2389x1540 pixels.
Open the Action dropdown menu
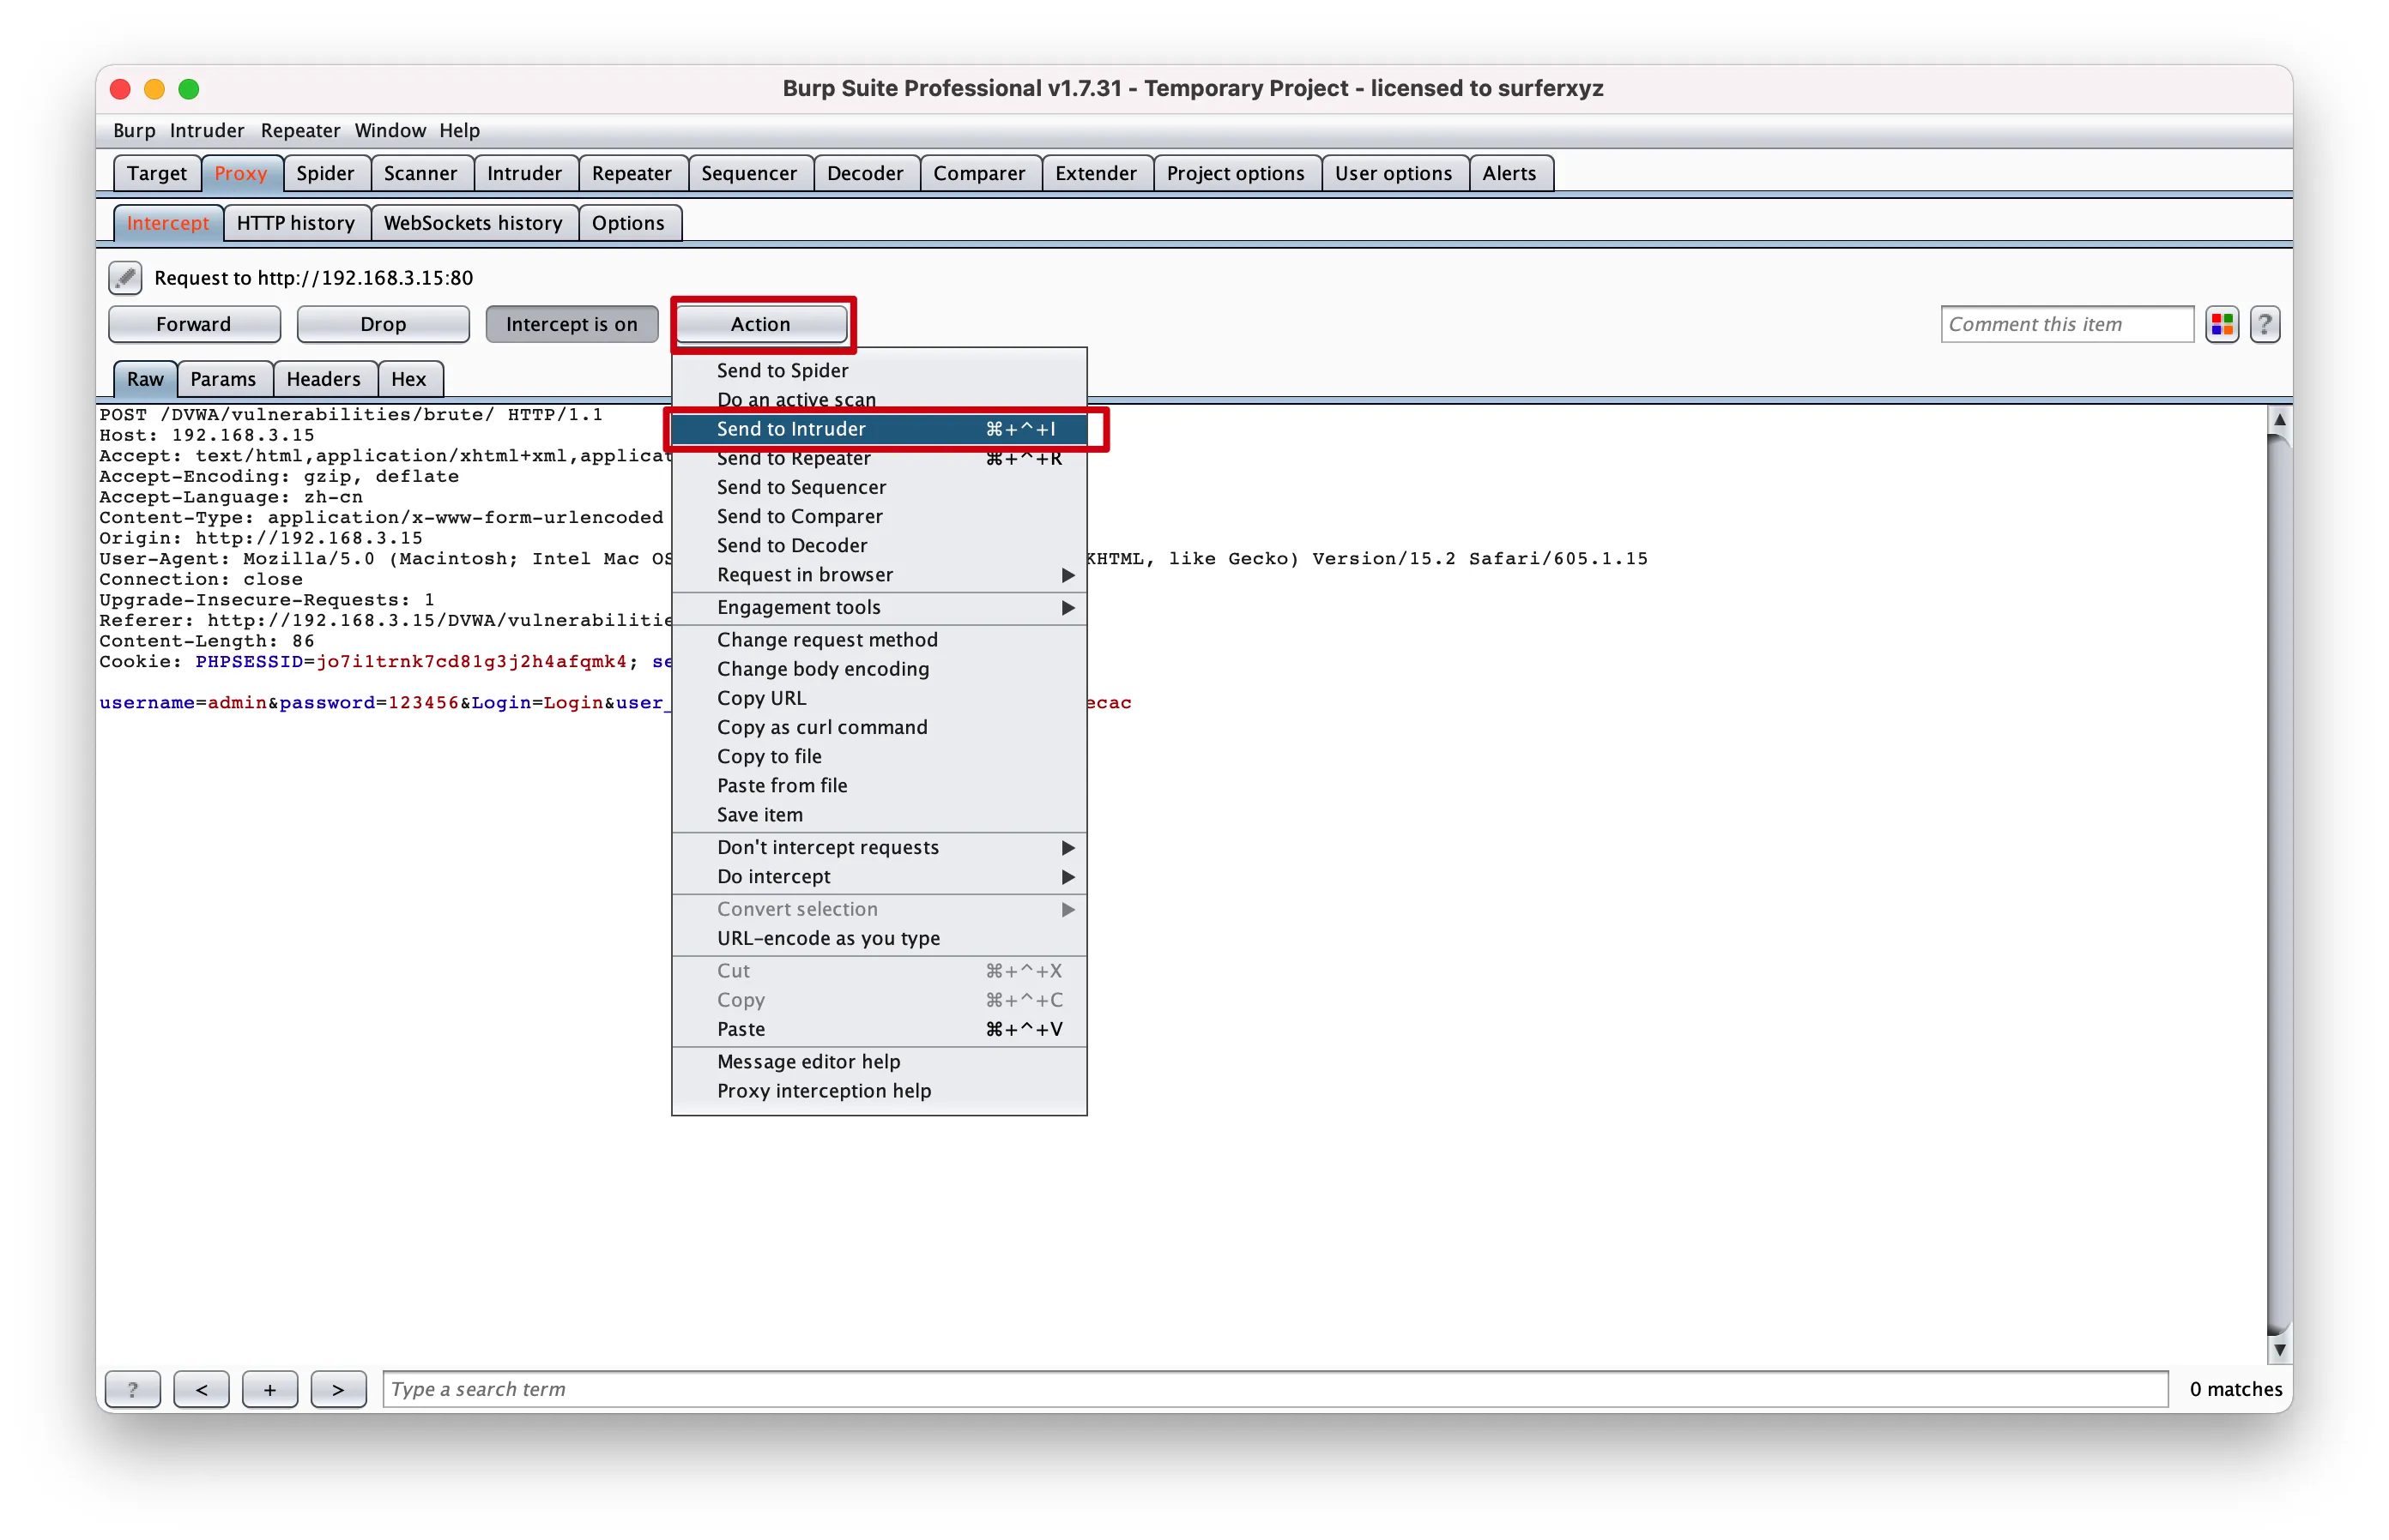pyautogui.click(x=760, y=324)
